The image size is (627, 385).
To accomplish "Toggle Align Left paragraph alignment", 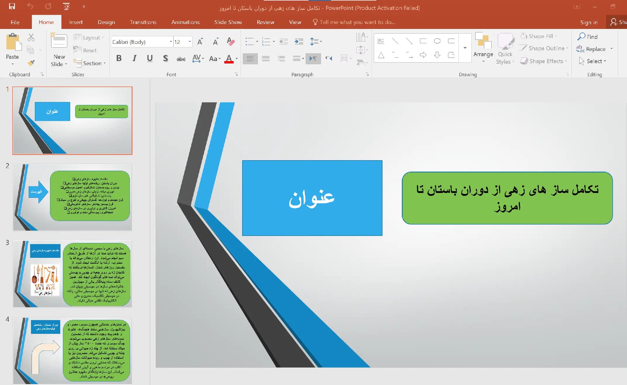I will pos(250,59).
